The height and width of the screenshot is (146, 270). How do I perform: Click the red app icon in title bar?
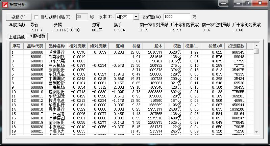pos(5,4)
